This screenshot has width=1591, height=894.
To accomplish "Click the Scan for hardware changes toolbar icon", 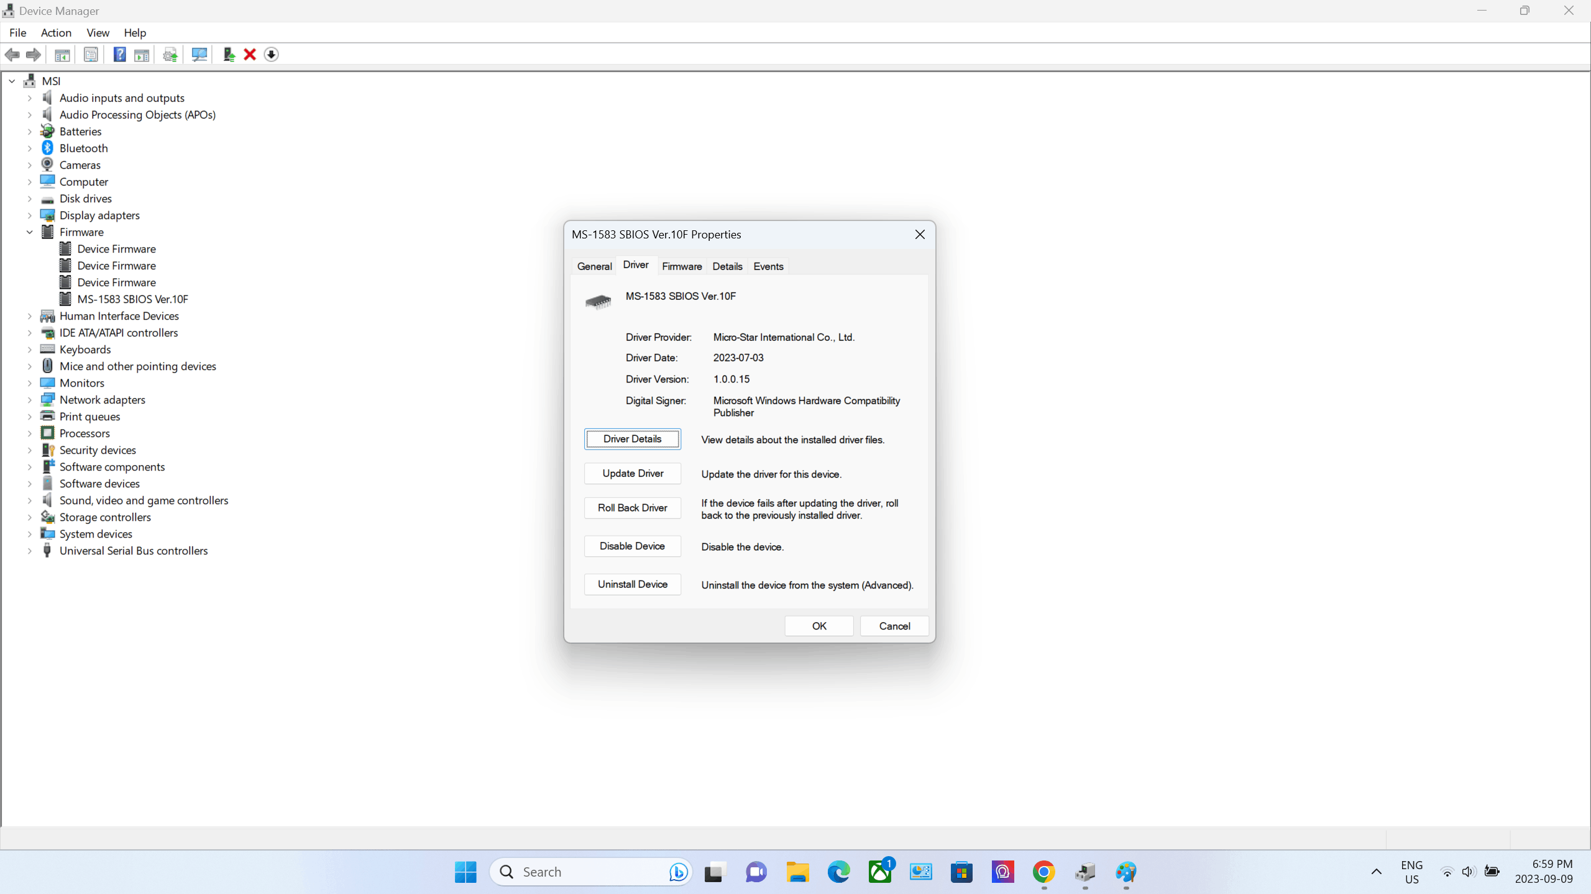I will coord(199,55).
